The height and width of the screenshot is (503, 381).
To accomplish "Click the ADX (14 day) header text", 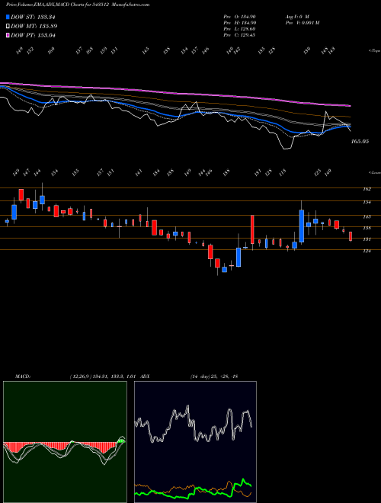I will click(x=189, y=376).
